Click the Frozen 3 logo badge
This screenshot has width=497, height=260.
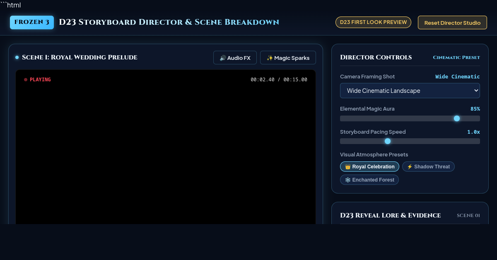click(32, 22)
